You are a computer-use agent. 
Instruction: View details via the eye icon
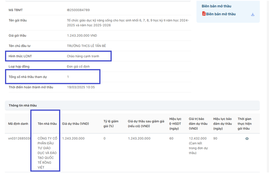247,138
